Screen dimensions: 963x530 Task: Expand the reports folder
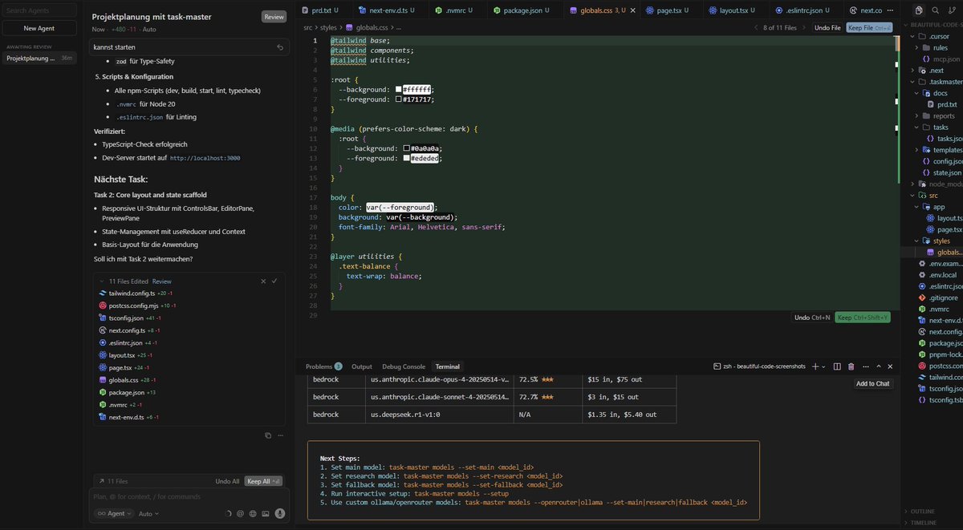point(916,115)
